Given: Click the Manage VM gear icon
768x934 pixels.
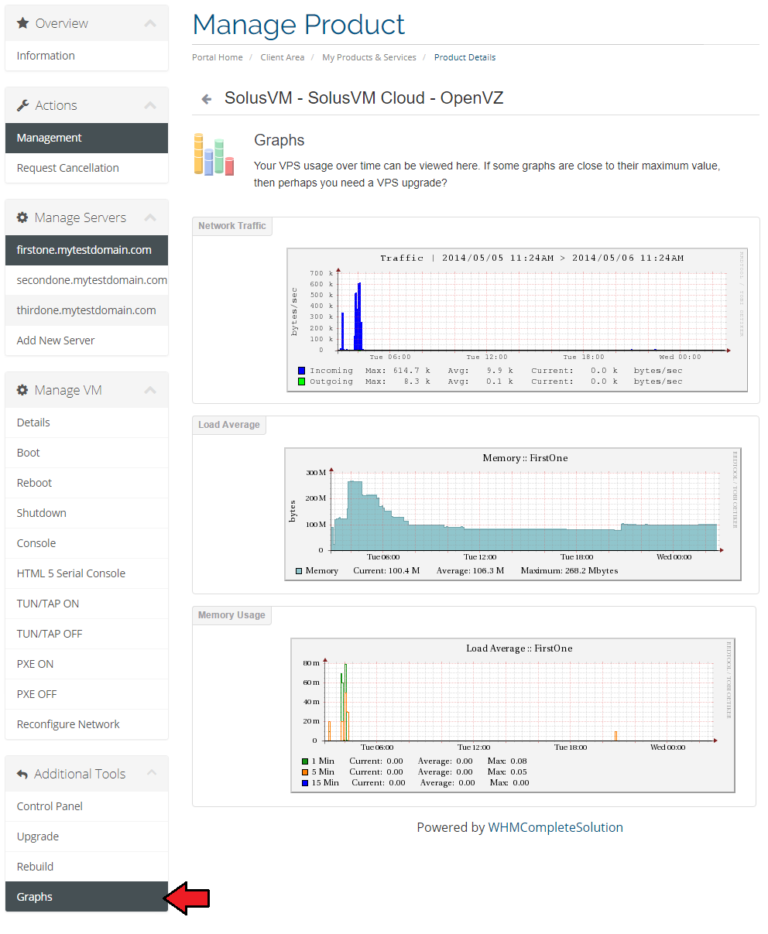Looking at the screenshot, I should coord(22,390).
